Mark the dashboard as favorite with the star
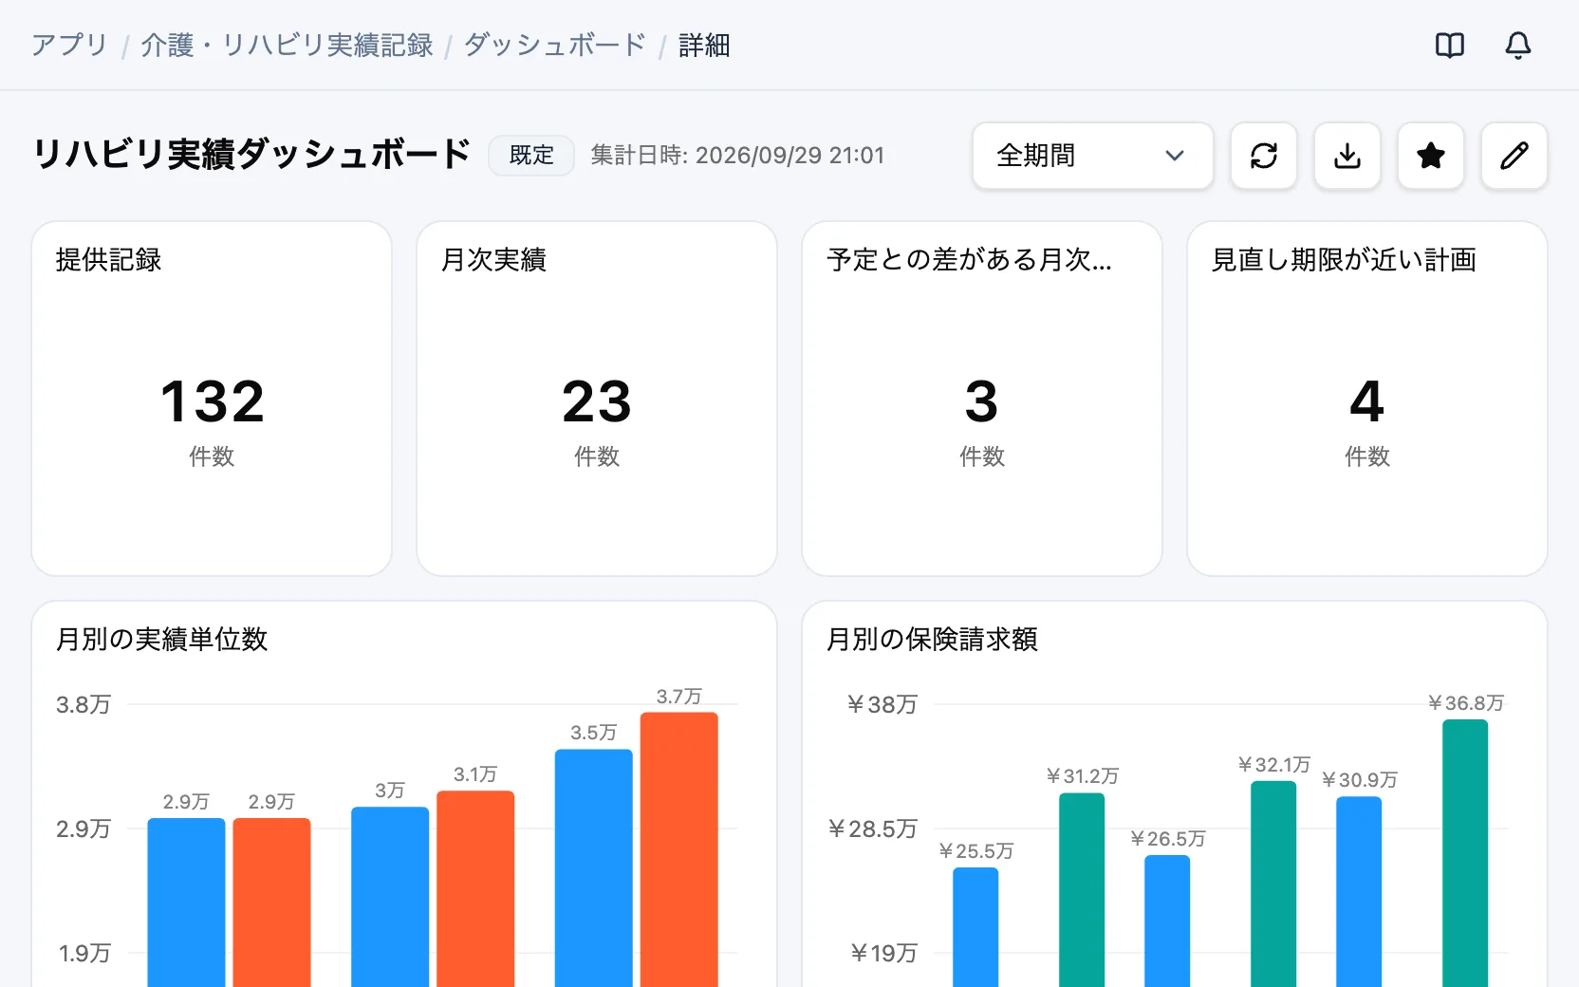This screenshot has width=1579, height=987. coord(1430,156)
